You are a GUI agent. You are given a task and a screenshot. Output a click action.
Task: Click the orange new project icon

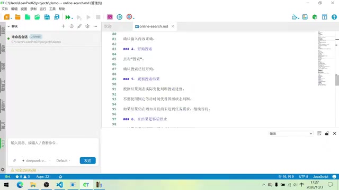7,17
